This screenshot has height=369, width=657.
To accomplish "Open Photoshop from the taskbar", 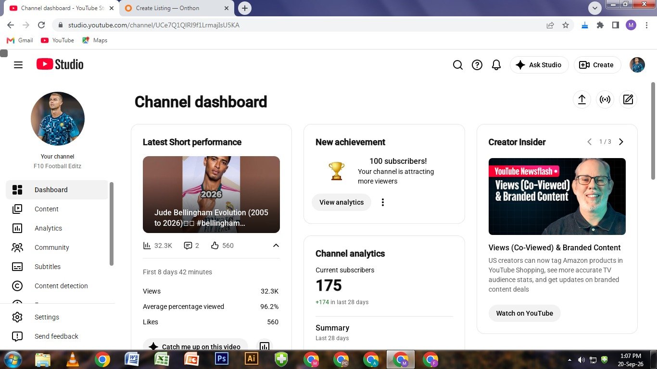I will (222, 359).
